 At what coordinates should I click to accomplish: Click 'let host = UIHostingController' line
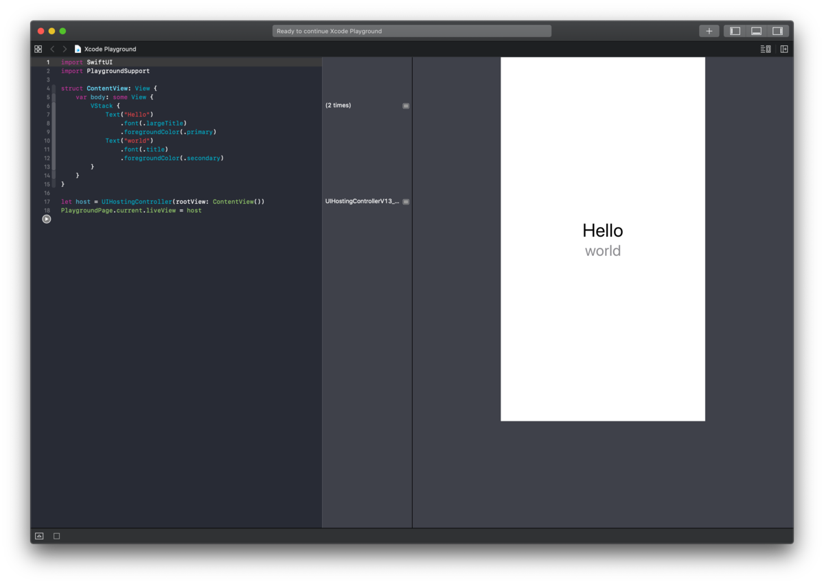click(x=163, y=202)
